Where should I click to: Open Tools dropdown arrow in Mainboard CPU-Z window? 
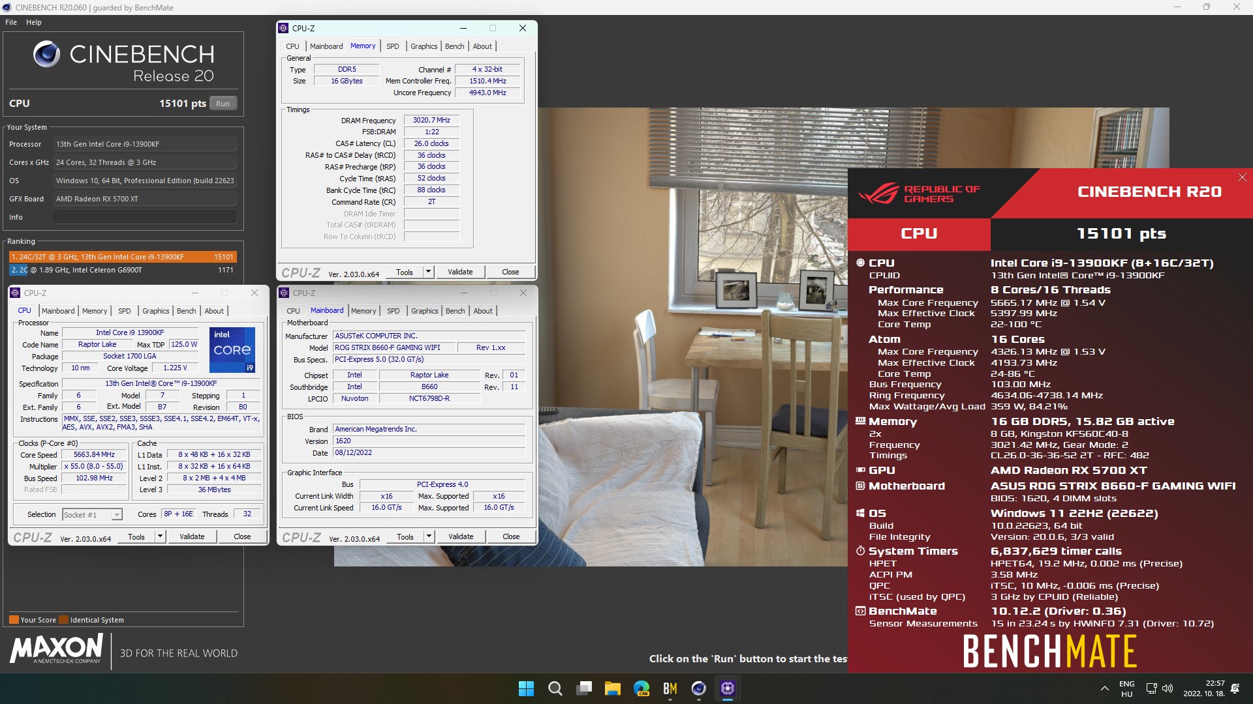[x=429, y=536]
